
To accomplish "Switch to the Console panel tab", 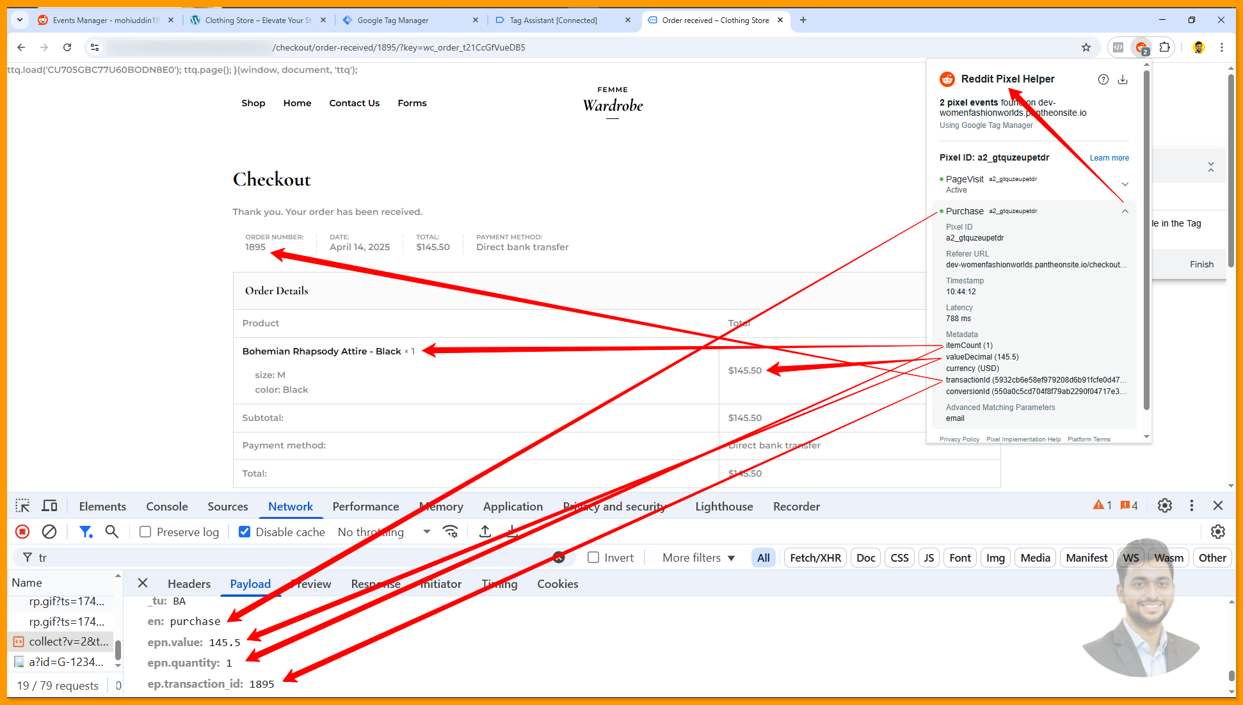I will pos(166,506).
